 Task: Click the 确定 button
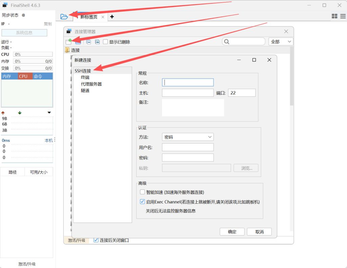pyautogui.click(x=232, y=232)
